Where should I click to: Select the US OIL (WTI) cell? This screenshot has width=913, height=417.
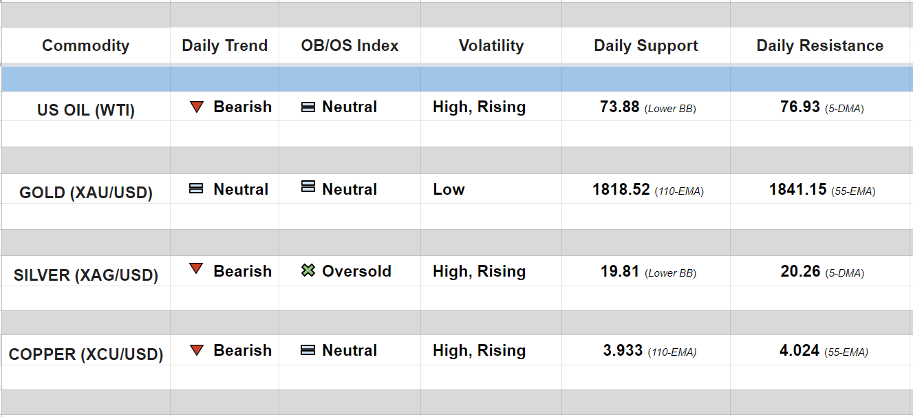point(85,110)
